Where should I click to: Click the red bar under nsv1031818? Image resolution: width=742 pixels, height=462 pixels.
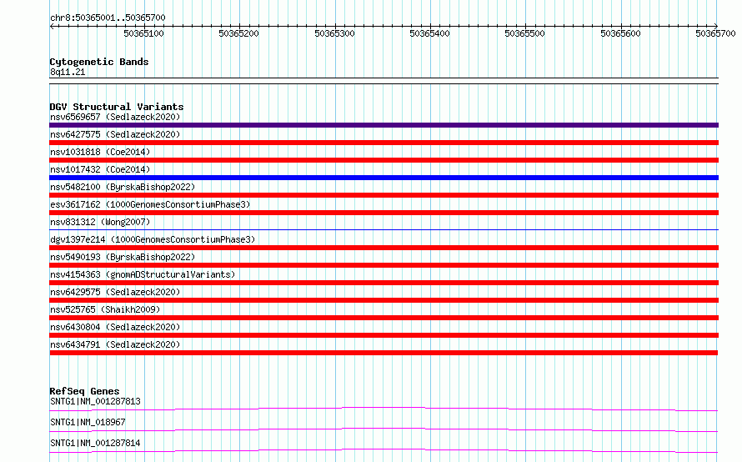384,160
